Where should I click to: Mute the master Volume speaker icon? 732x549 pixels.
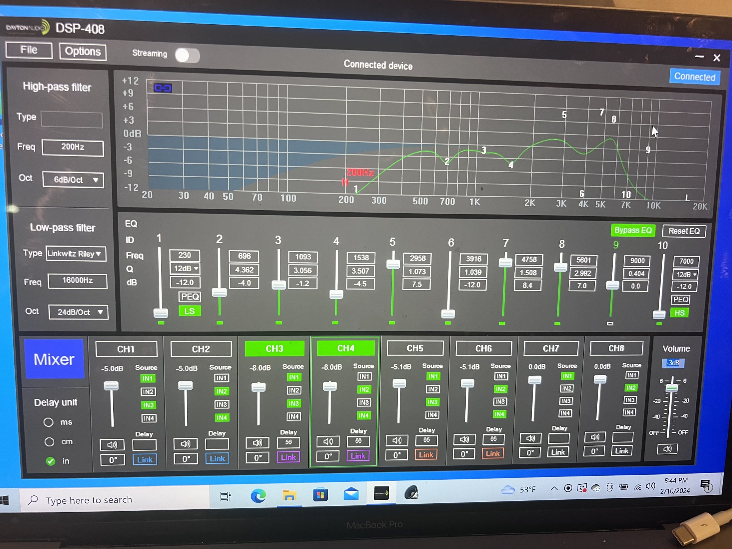pyautogui.click(x=667, y=449)
